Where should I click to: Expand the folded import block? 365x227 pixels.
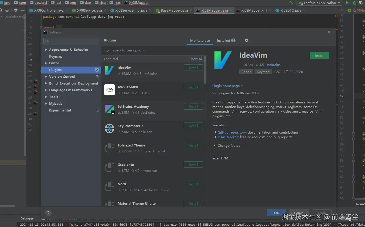(x=42, y=27)
